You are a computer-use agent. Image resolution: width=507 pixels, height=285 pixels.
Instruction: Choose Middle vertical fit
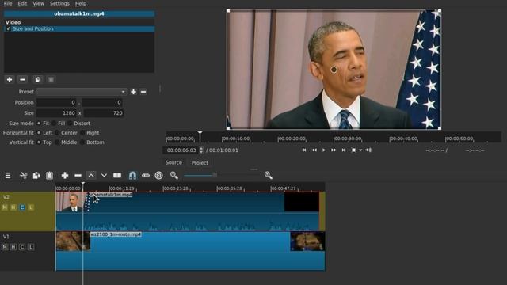click(x=66, y=142)
